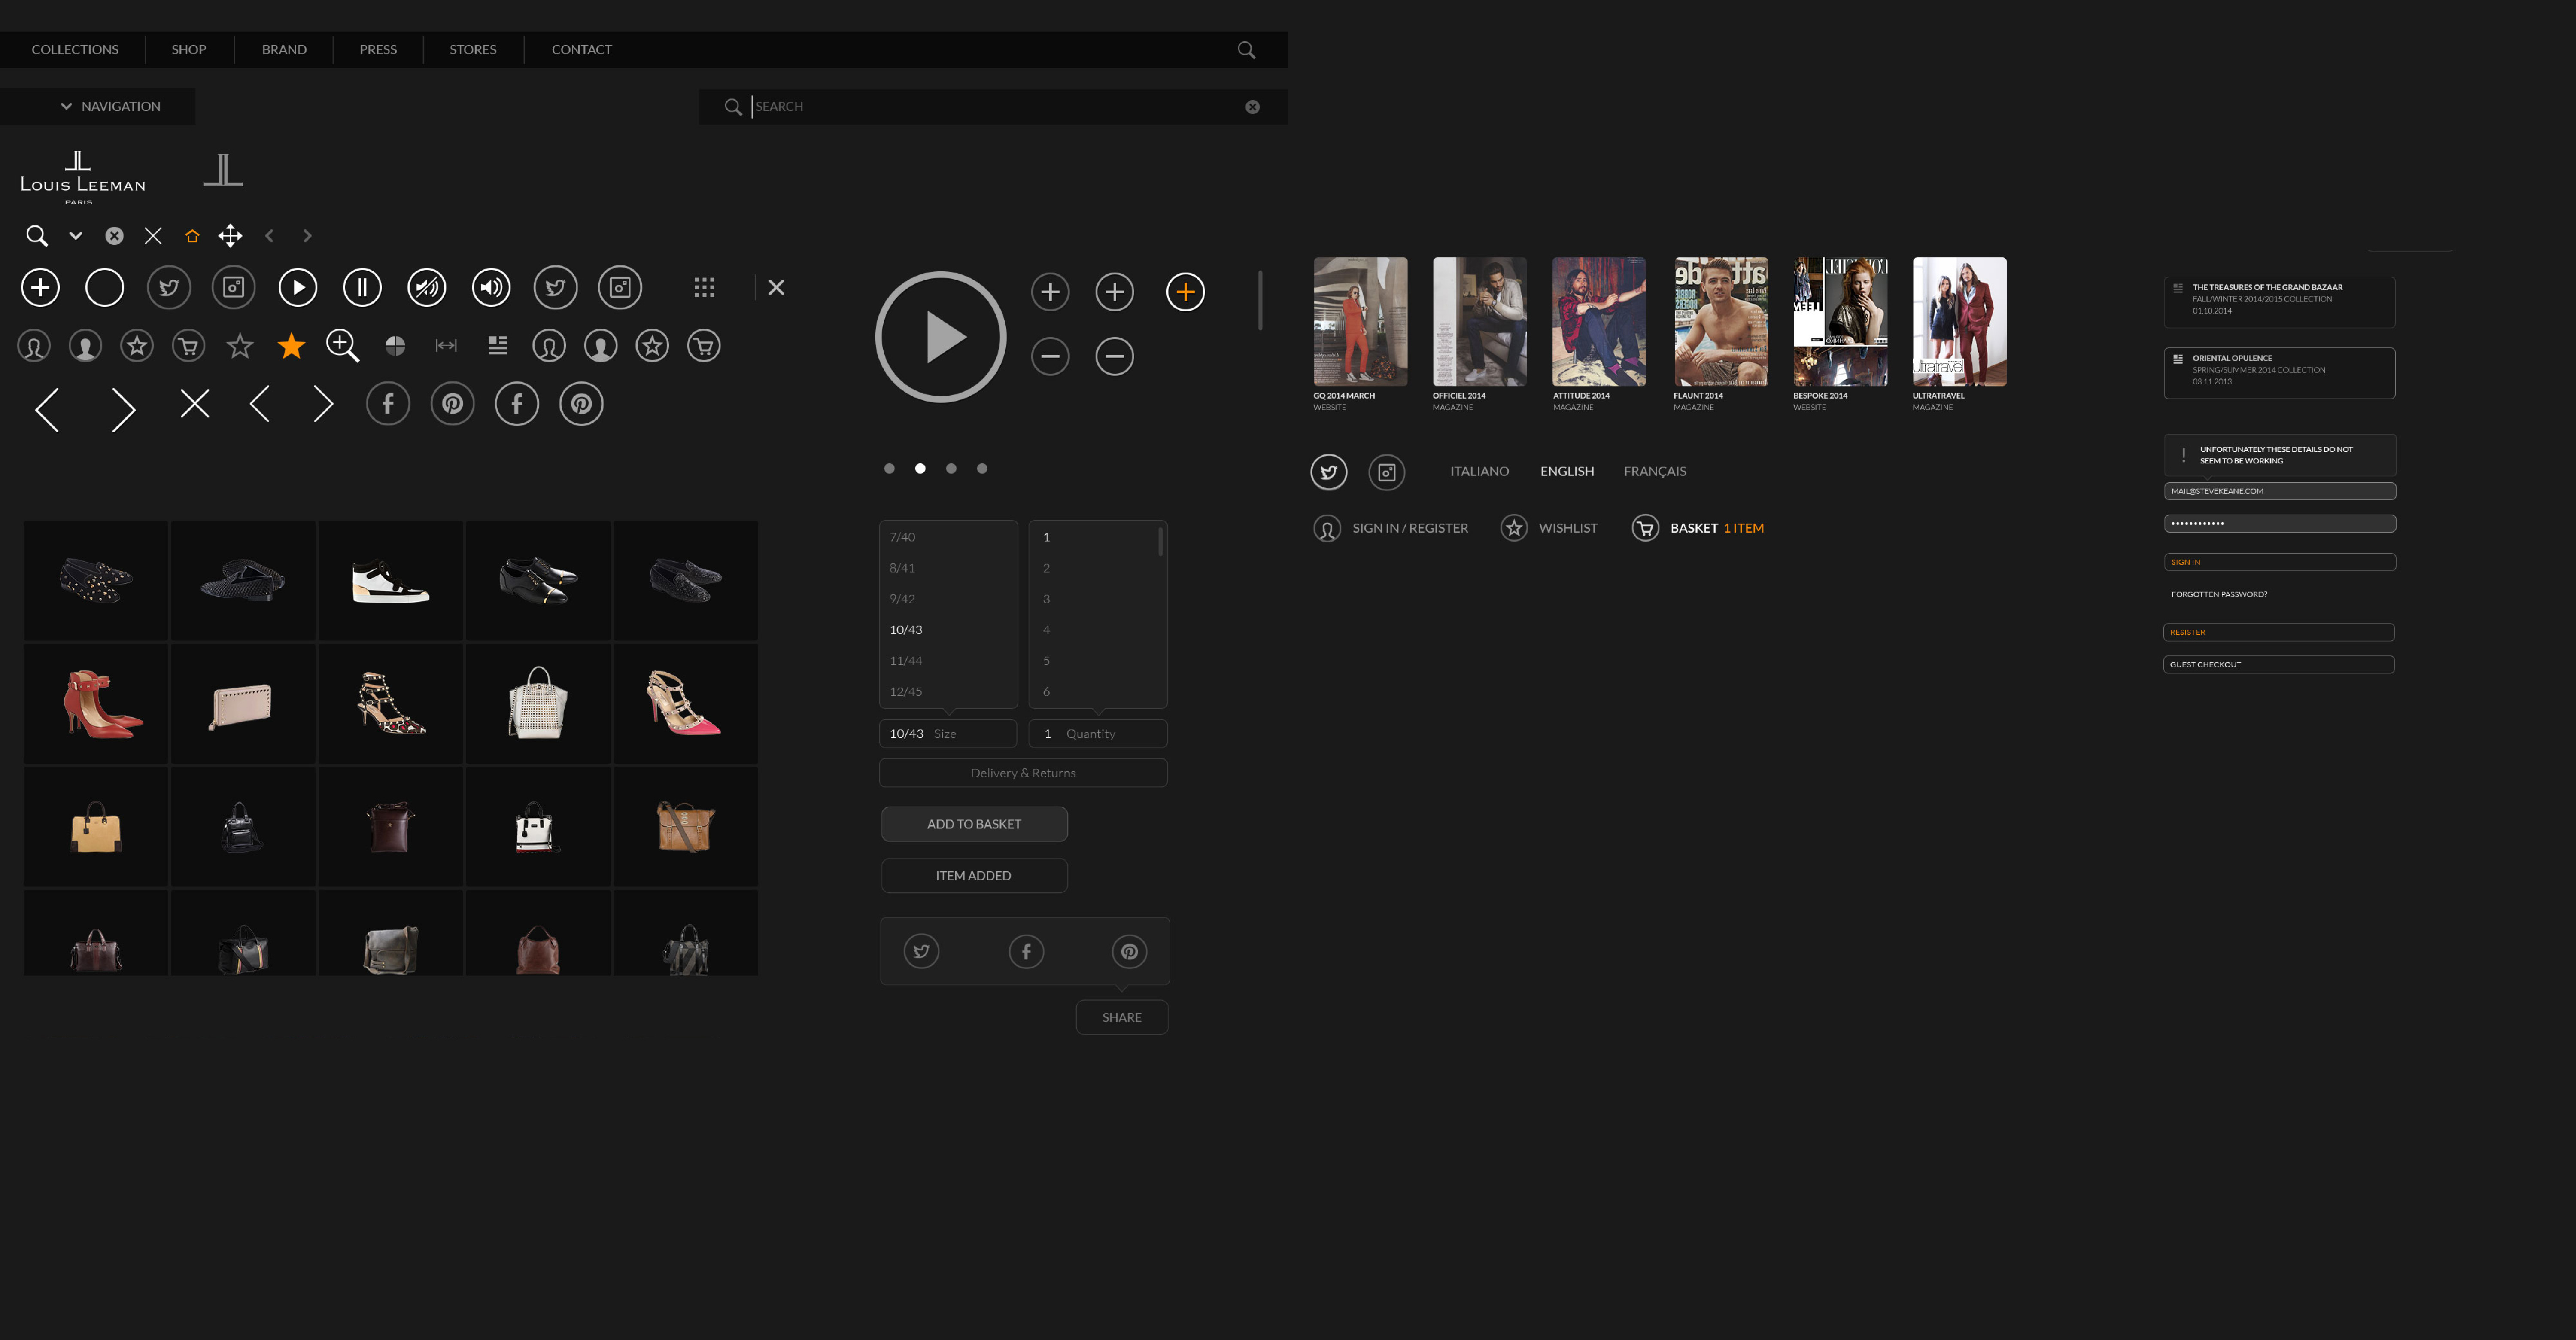
Task: Click basket cart icon beside BASKET label
Action: tap(1645, 528)
